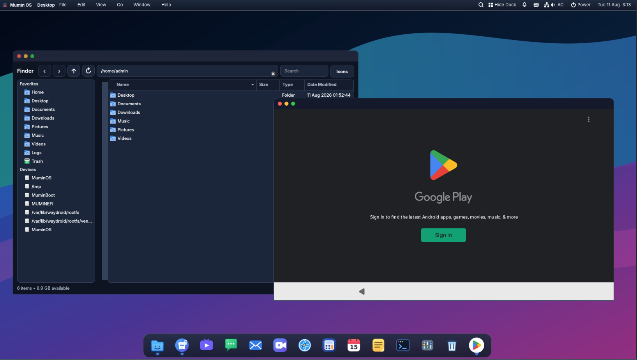Click the back triangle in Android navigation bar
637x360 pixels.
[362, 291]
